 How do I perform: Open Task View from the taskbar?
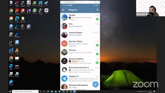(x=44, y=91)
